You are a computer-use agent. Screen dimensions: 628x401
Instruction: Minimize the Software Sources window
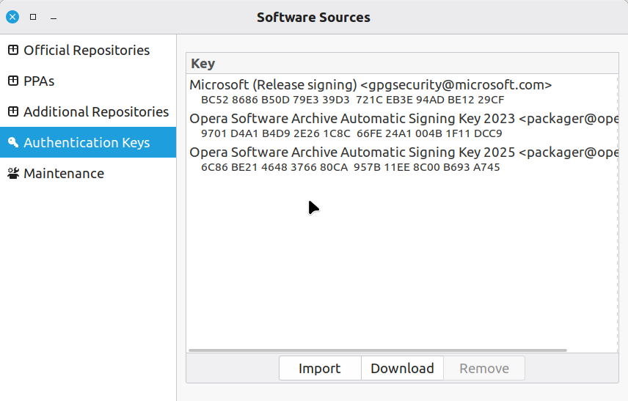54,18
